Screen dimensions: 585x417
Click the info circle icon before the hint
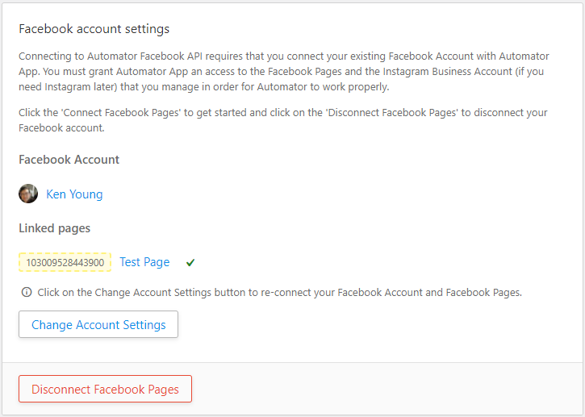click(27, 292)
